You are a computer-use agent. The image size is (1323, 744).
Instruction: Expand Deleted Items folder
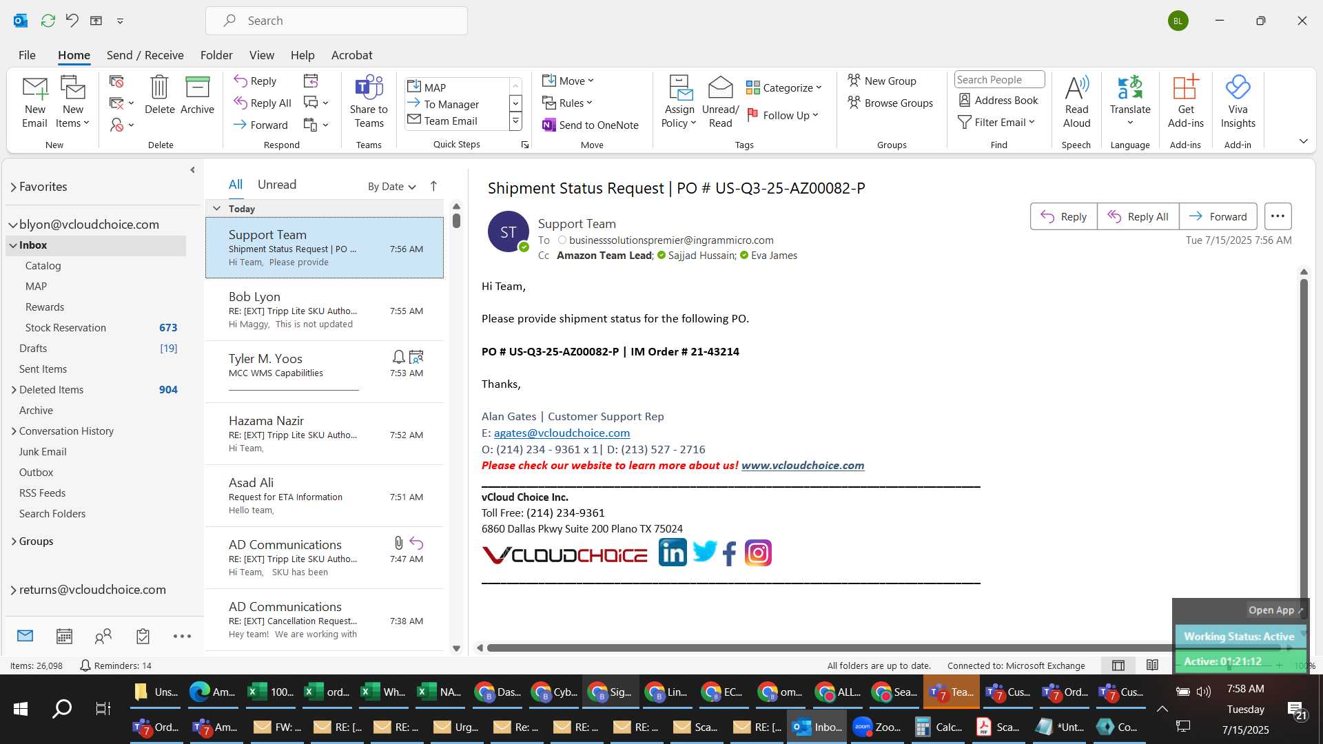point(14,390)
